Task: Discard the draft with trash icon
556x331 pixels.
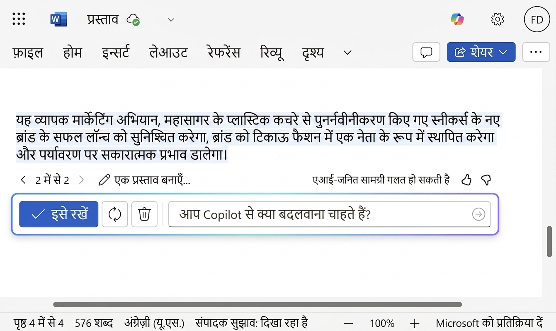Action: click(x=144, y=214)
